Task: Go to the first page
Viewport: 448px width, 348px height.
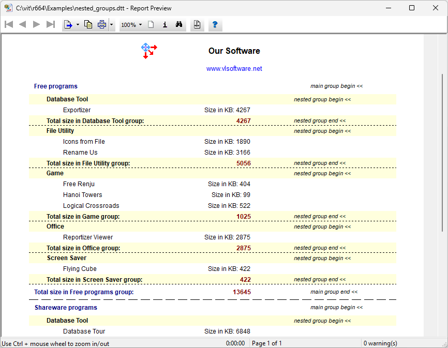Action: (x=9, y=24)
